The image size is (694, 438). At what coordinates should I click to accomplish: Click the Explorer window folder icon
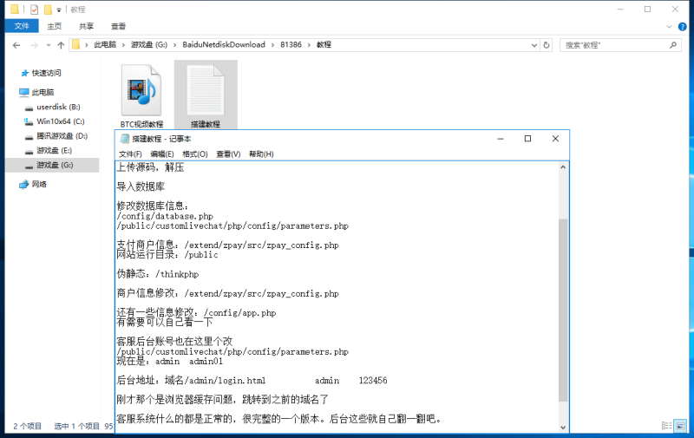pyautogui.click(x=15, y=10)
